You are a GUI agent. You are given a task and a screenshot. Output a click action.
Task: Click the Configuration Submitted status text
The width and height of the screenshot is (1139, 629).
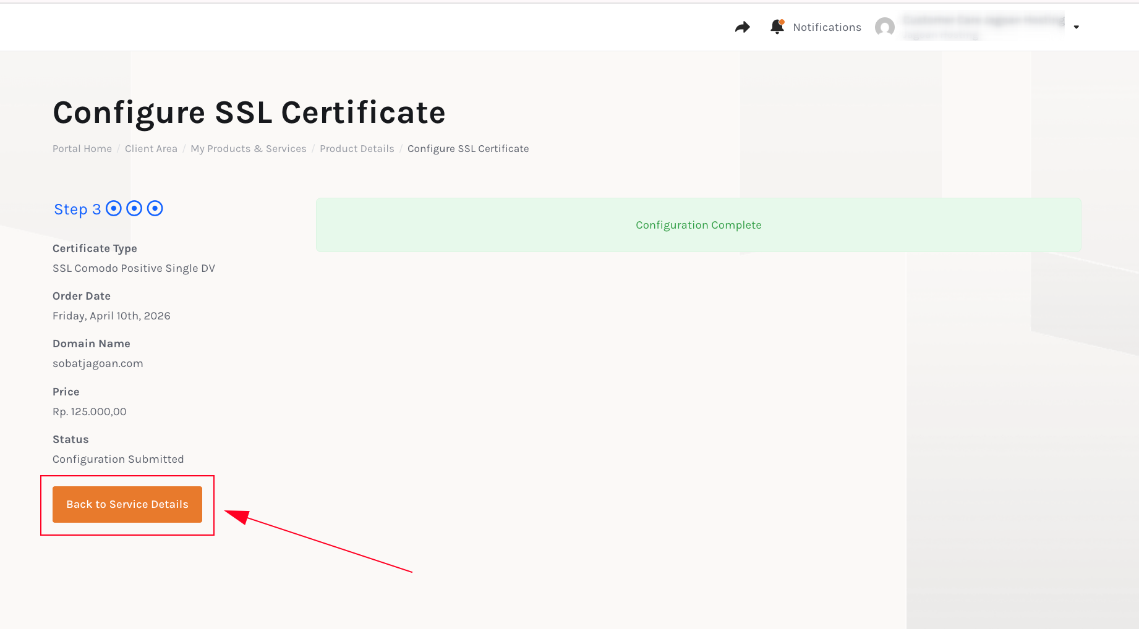pyautogui.click(x=118, y=459)
